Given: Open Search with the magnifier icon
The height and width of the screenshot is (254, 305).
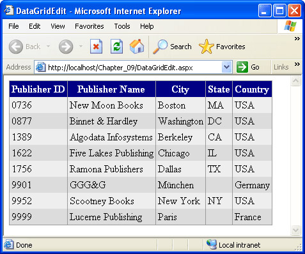Looking at the screenshot, I should point(160,47).
